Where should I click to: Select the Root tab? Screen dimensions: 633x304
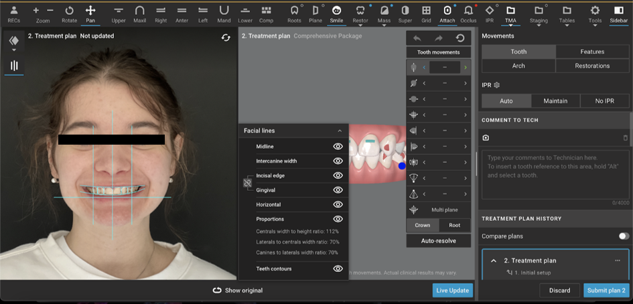[455, 226]
